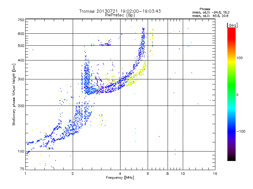Click the x-axis tick label '8'
The width and height of the screenshot is (253, 189).
(x=168, y=174)
